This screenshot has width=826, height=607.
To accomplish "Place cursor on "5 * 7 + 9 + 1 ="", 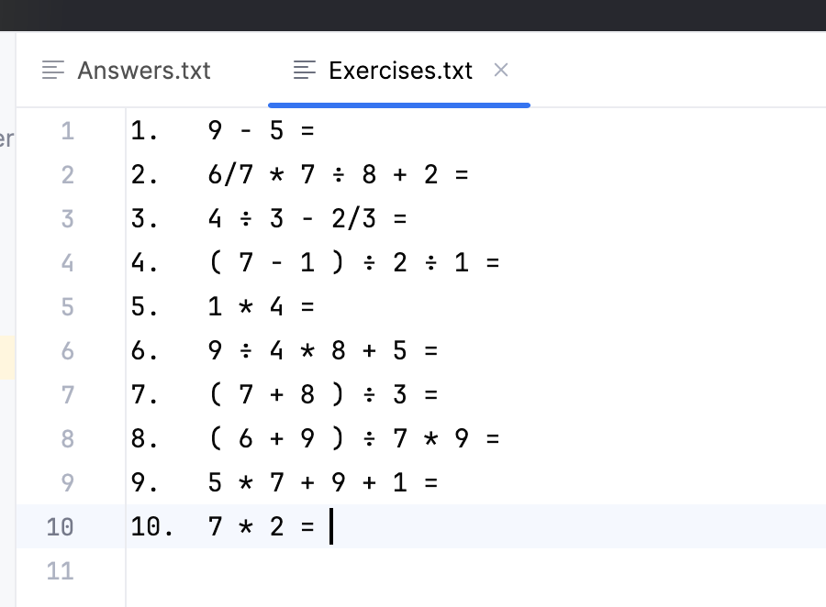I will (323, 483).
